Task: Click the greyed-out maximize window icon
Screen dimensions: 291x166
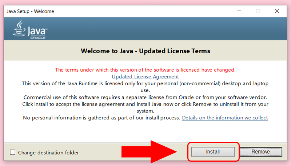Action: pyautogui.click(x=258, y=11)
